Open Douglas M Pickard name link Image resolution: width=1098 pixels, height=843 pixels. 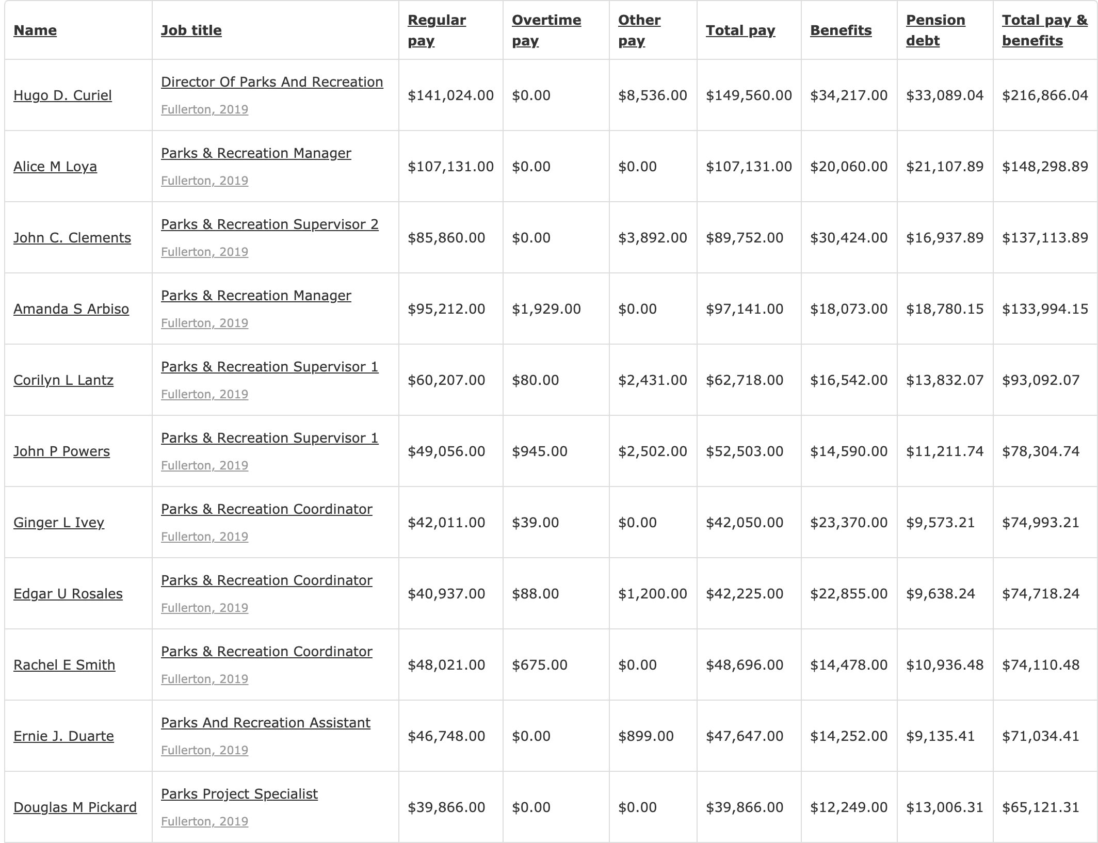[75, 807]
